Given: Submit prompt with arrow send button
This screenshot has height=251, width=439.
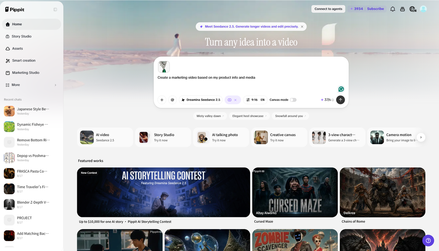Looking at the screenshot, I should pos(340,100).
